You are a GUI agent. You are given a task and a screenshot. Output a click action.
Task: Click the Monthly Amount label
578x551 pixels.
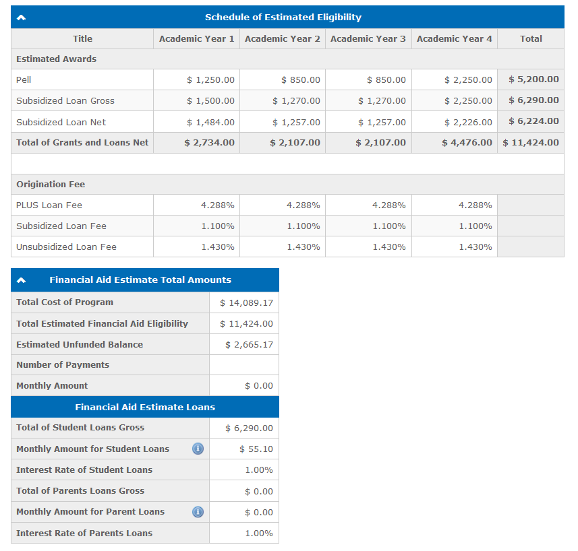coord(52,386)
